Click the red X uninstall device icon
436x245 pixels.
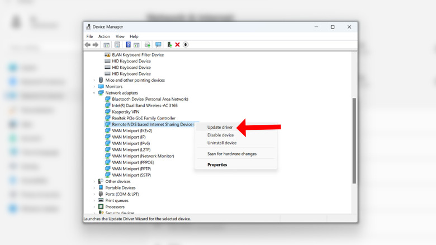[177, 45]
